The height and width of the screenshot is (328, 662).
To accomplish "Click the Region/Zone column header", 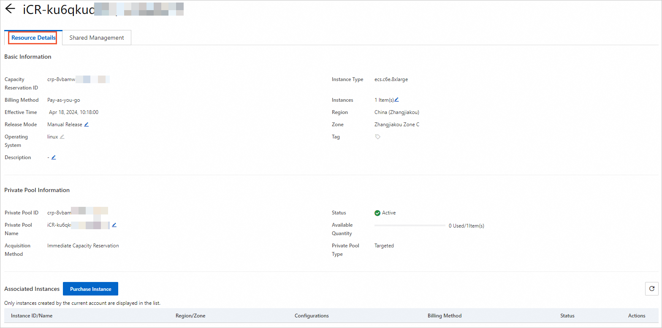I will [x=190, y=316].
